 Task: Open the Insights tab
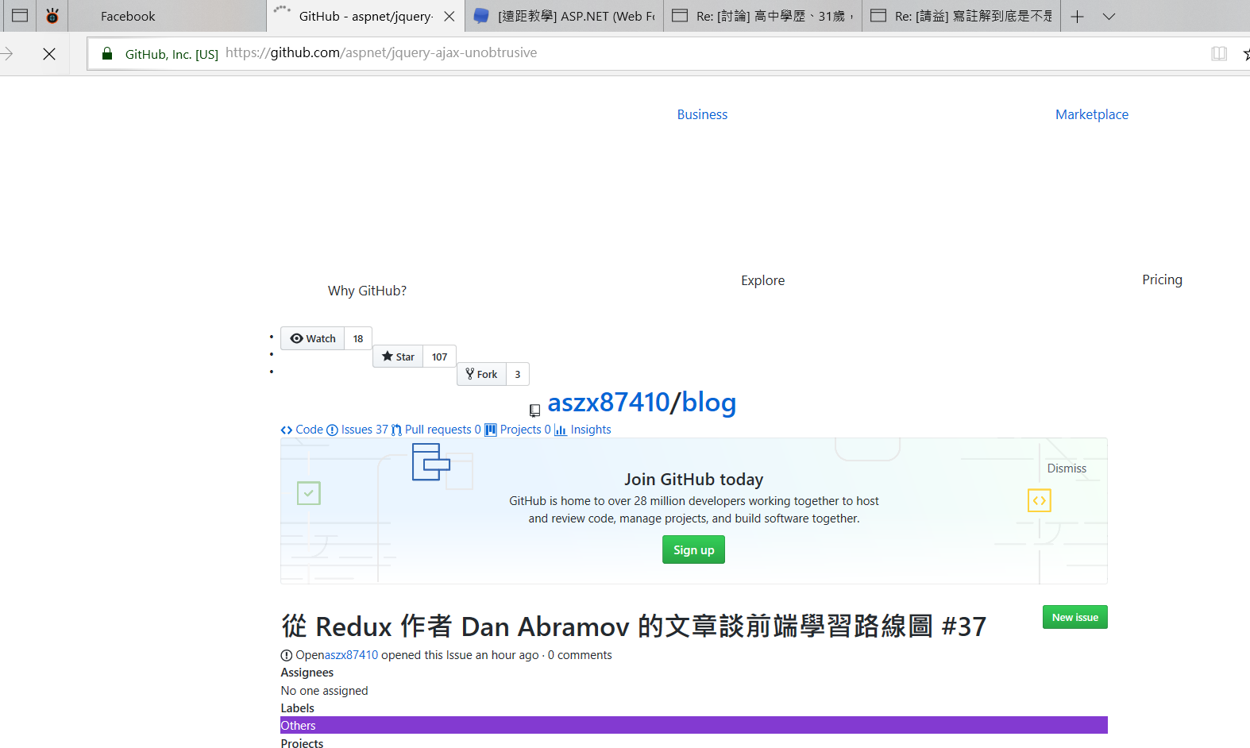point(583,430)
